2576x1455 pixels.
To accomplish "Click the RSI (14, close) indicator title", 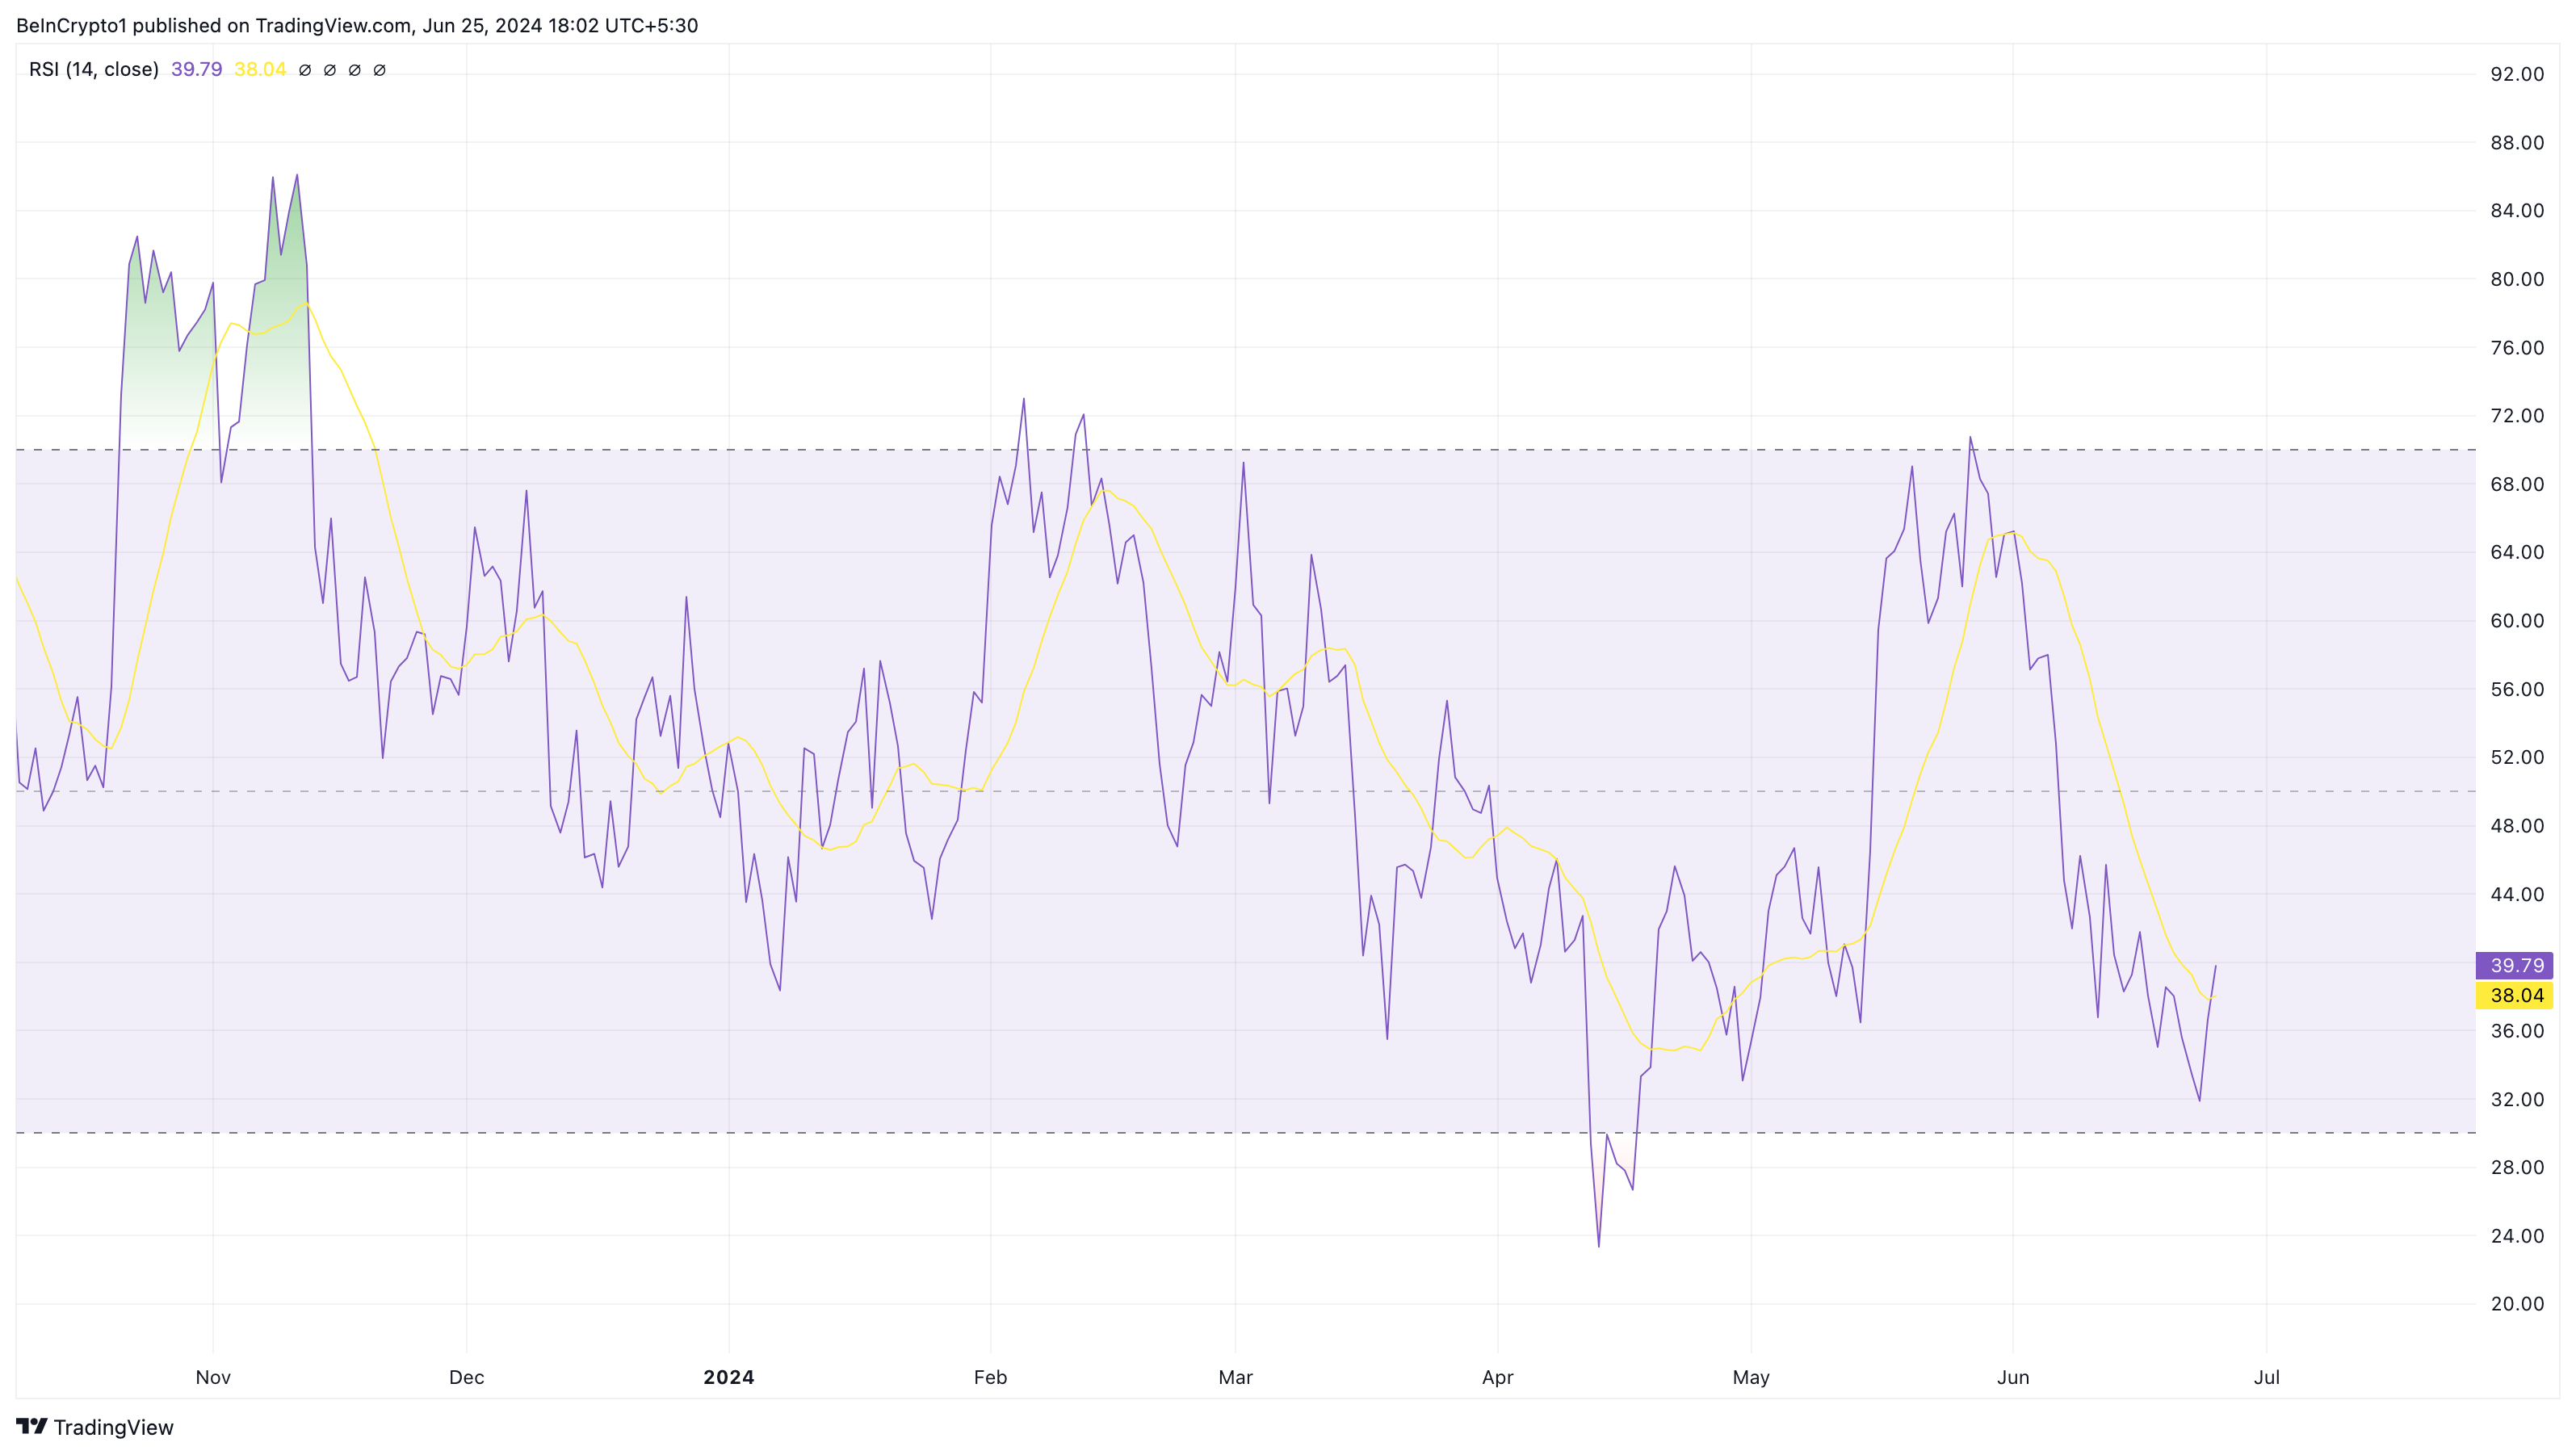I will [94, 69].
